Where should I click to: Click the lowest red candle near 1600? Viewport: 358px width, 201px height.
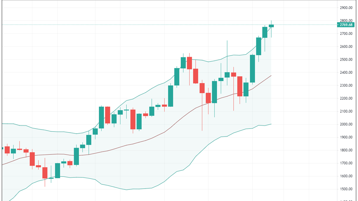45,173
